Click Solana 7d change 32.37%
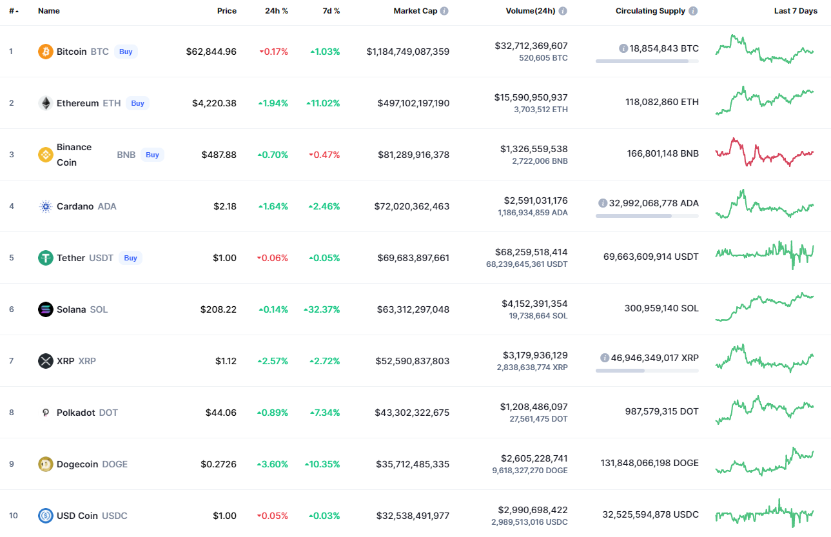This screenshot has width=831, height=537. click(x=322, y=309)
